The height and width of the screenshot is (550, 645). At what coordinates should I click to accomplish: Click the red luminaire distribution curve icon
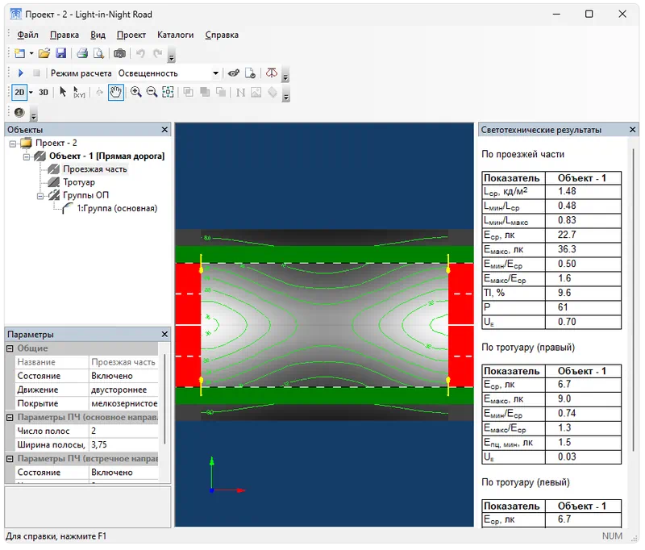272,73
